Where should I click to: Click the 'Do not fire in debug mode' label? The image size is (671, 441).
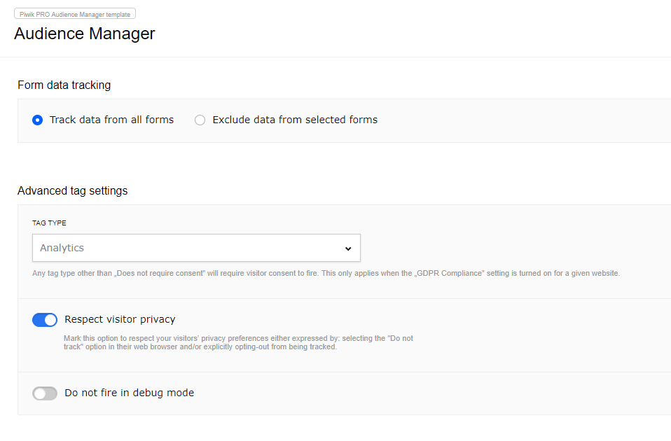click(129, 393)
